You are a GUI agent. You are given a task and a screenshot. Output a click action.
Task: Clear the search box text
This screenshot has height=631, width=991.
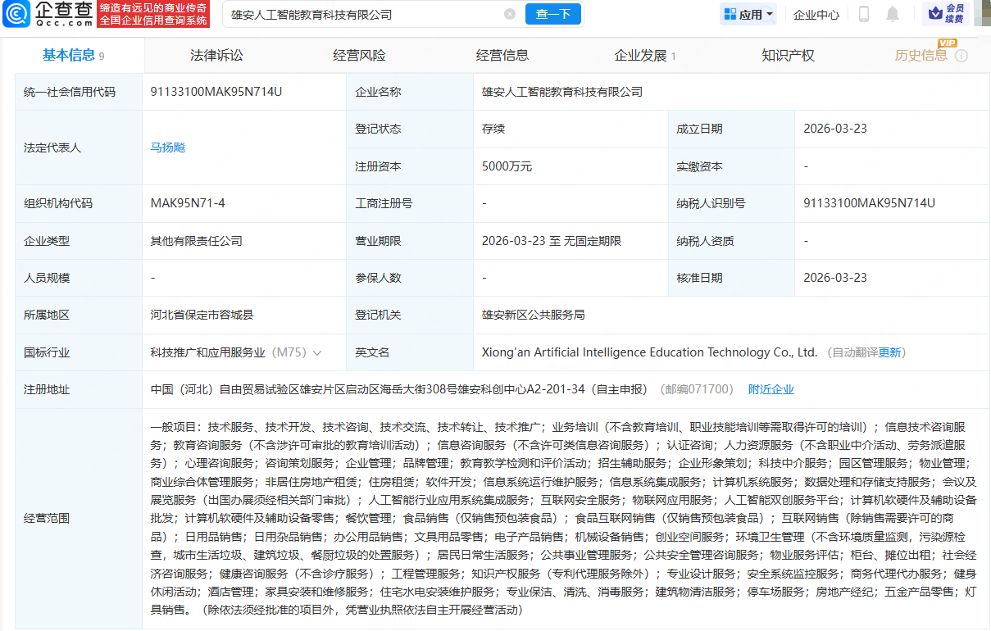click(510, 14)
